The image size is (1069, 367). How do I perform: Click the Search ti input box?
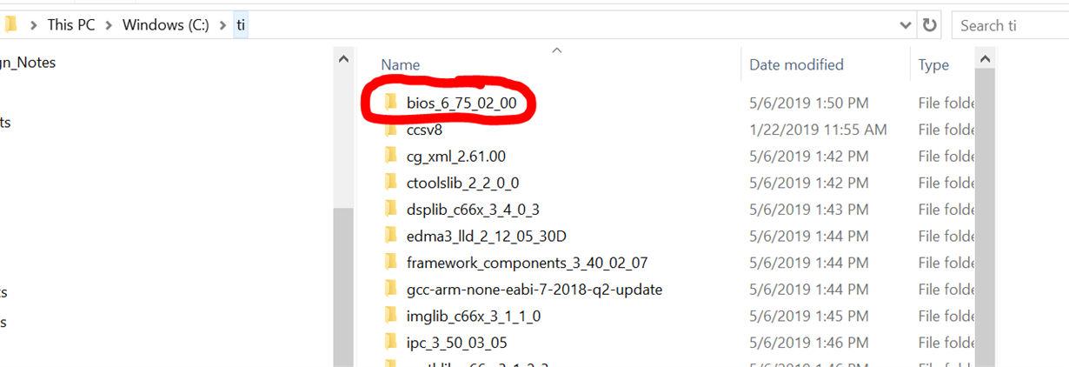[x=1010, y=25]
